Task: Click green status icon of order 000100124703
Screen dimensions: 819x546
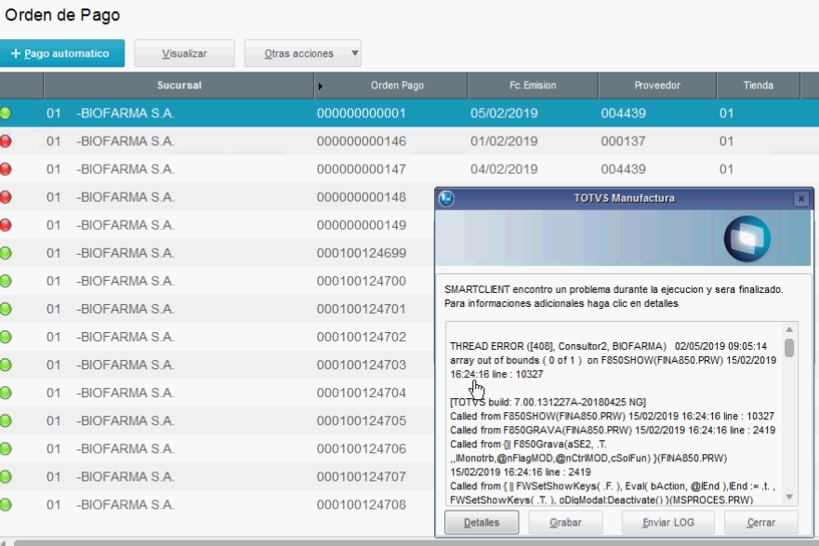Action: point(6,365)
